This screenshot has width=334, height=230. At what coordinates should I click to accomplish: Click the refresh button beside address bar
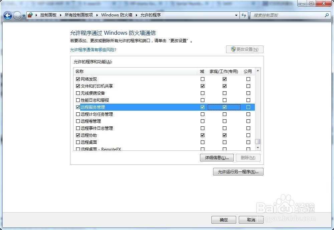point(244,15)
